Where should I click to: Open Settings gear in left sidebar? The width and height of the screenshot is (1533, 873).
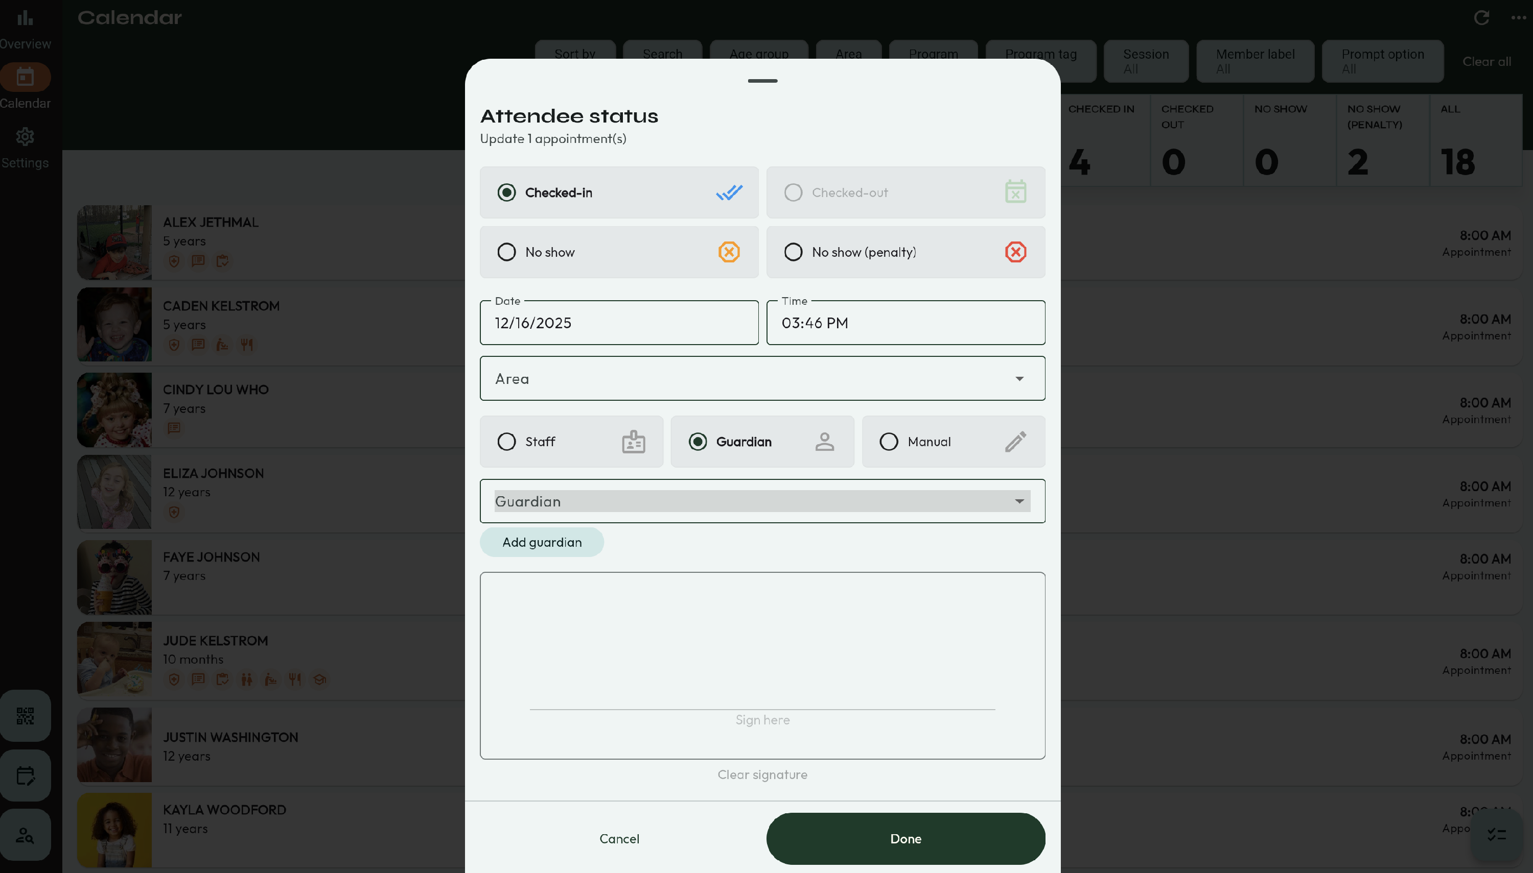[x=25, y=137]
